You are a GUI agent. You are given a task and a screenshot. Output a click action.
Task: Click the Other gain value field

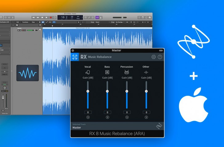(x=146, y=112)
